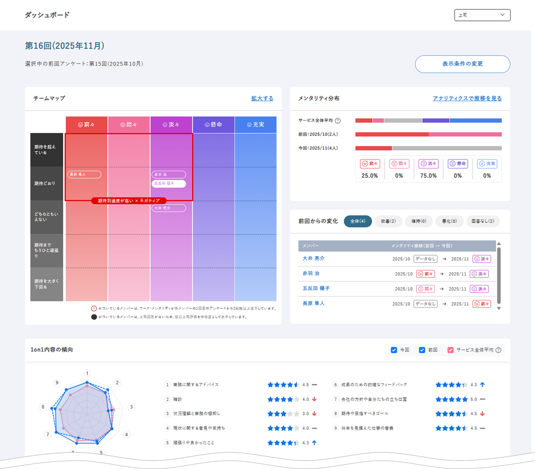Viewport: 535px width, 469px height.
Task: Click scroll-up arrow of member change list
Action: click(499, 243)
